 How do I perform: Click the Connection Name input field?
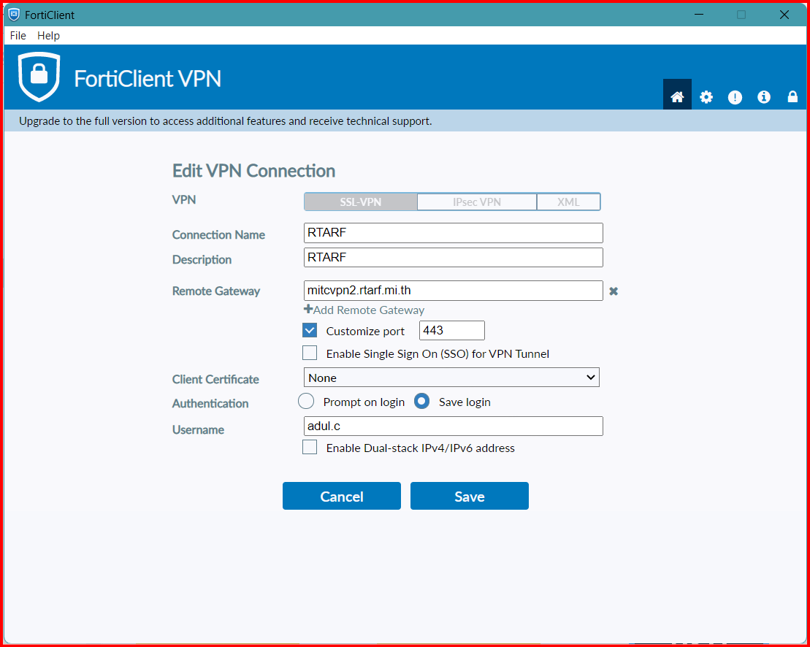coord(454,233)
